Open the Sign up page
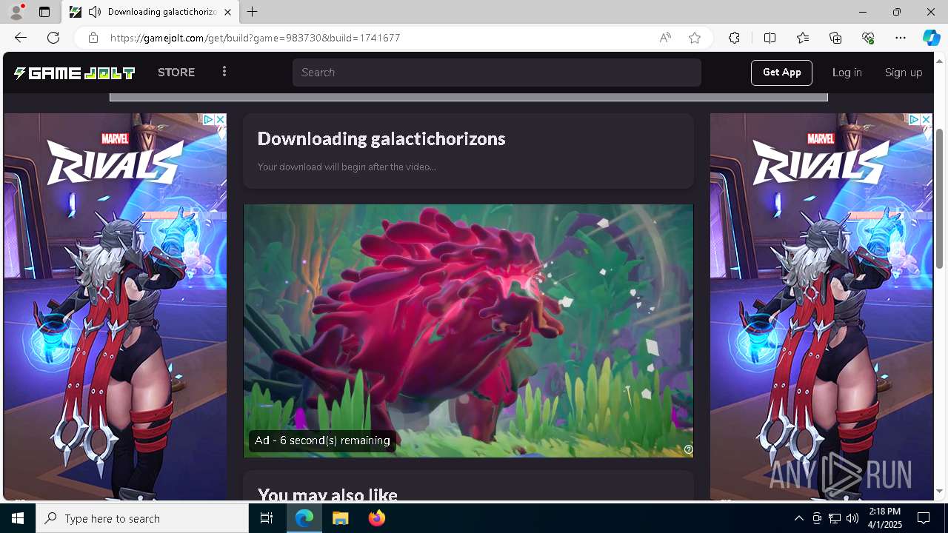This screenshot has width=948, height=533. point(904,73)
